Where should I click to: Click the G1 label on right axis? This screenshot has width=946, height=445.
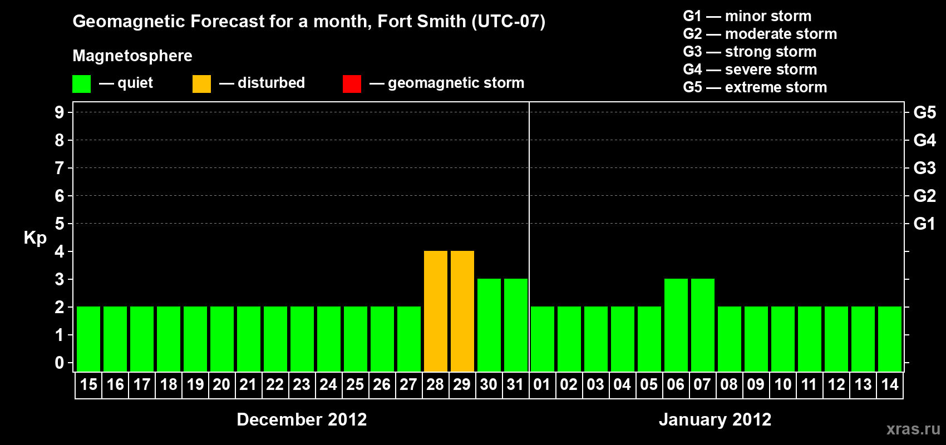(925, 224)
